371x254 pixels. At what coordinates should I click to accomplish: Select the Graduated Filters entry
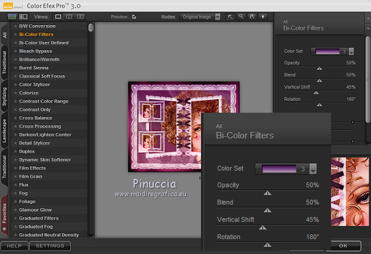[x=39, y=218]
